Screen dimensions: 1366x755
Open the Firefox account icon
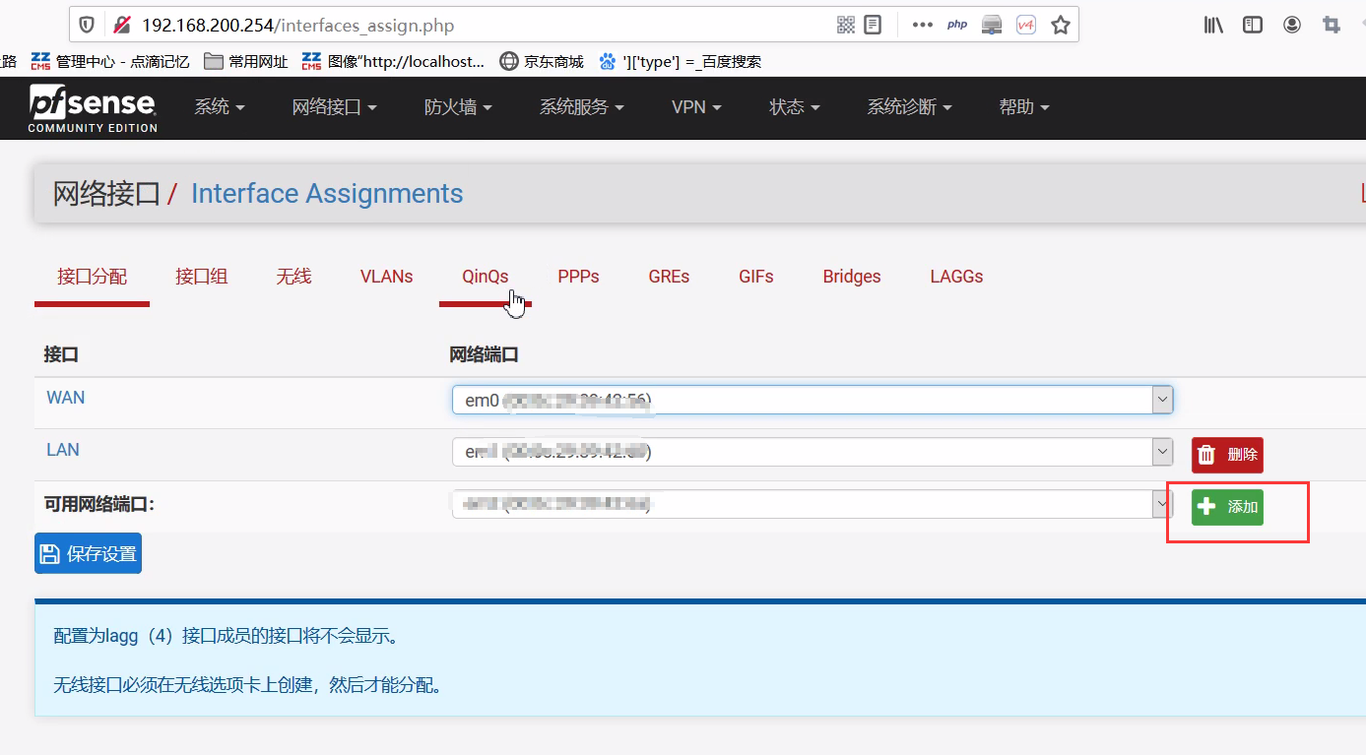click(x=1292, y=25)
